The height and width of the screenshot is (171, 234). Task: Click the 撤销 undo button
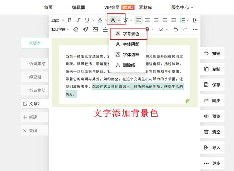point(212,53)
